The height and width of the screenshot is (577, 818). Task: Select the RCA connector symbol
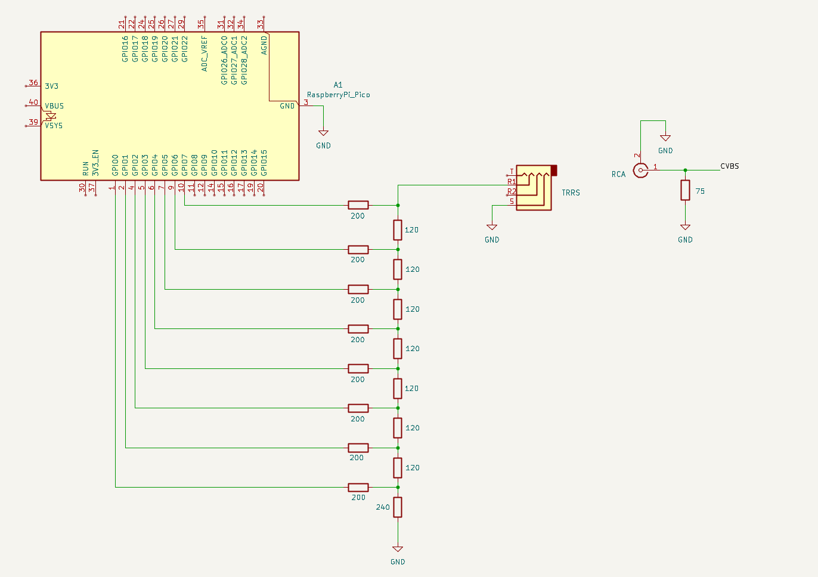point(640,170)
